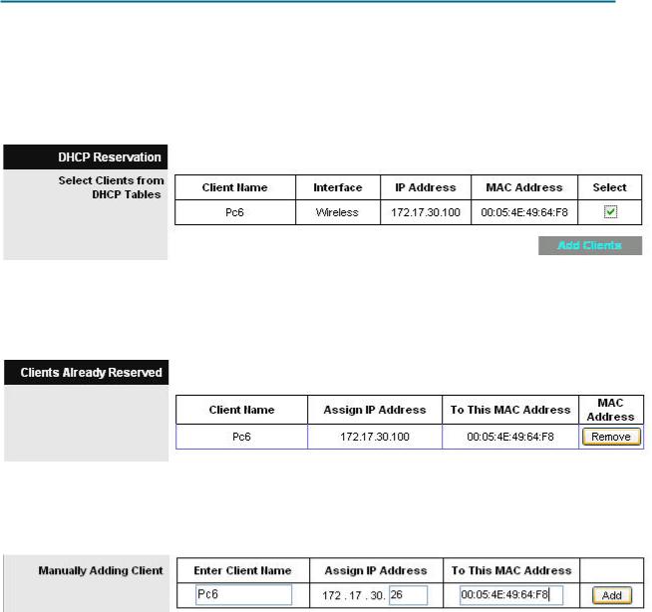Click the Add button for manual client
The height and width of the screenshot is (612, 652).
(x=612, y=595)
